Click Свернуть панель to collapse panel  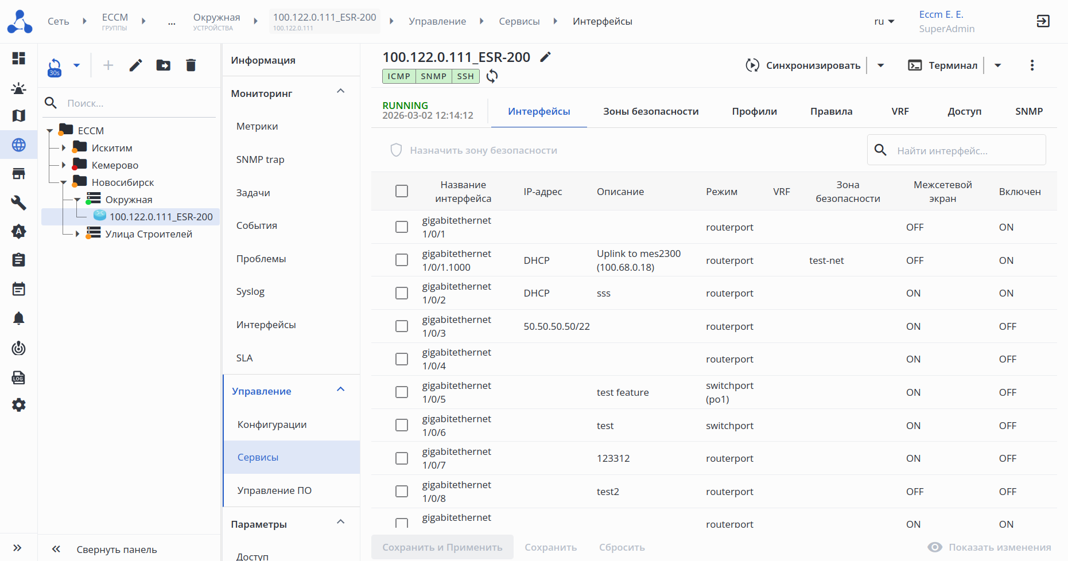point(116,550)
